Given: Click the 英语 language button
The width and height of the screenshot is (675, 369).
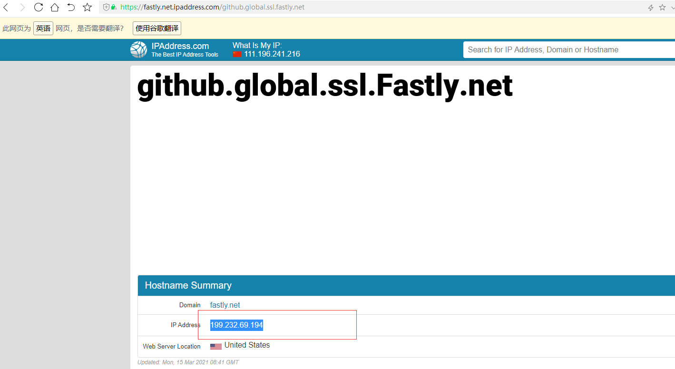Looking at the screenshot, I should pos(43,28).
